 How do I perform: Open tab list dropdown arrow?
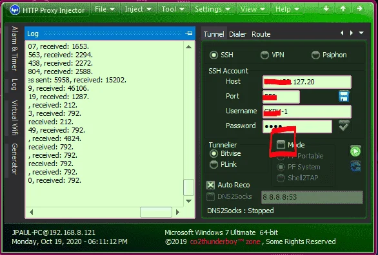361,33
